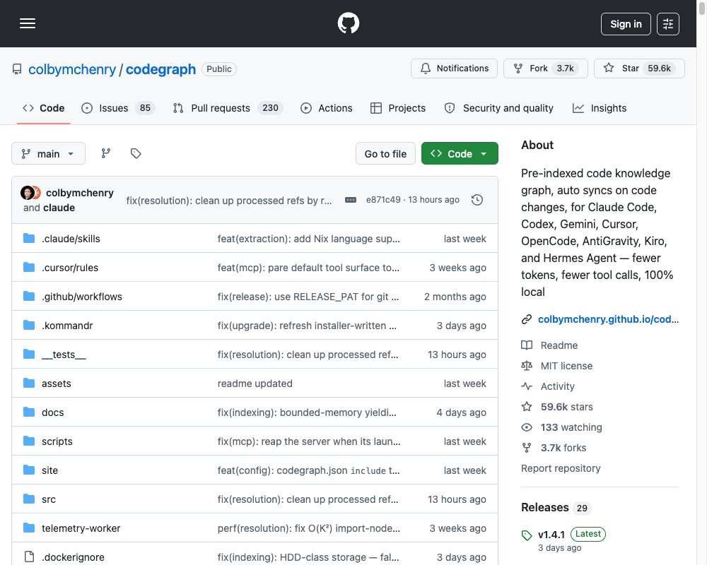Open 'perf(resolution): fix O(K²) import-node...' commit

(308, 528)
